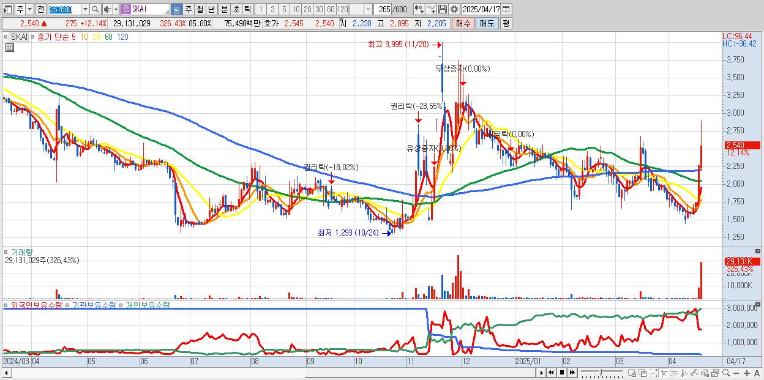Click the overlapping windows icon in bottom toolbar
The height and width of the screenshot is (380, 764).
click(x=643, y=373)
